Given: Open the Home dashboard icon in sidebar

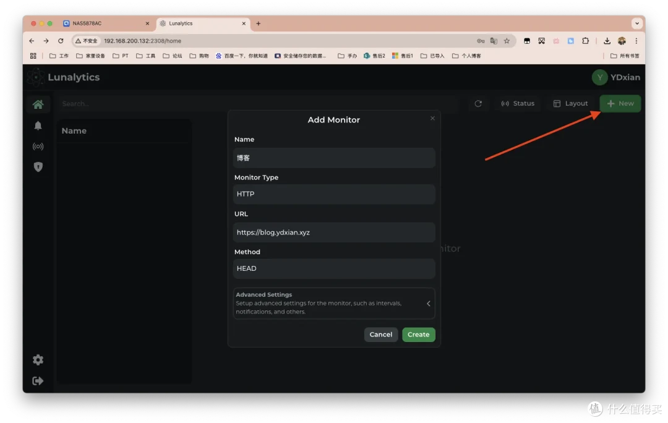Looking at the screenshot, I should 38,104.
